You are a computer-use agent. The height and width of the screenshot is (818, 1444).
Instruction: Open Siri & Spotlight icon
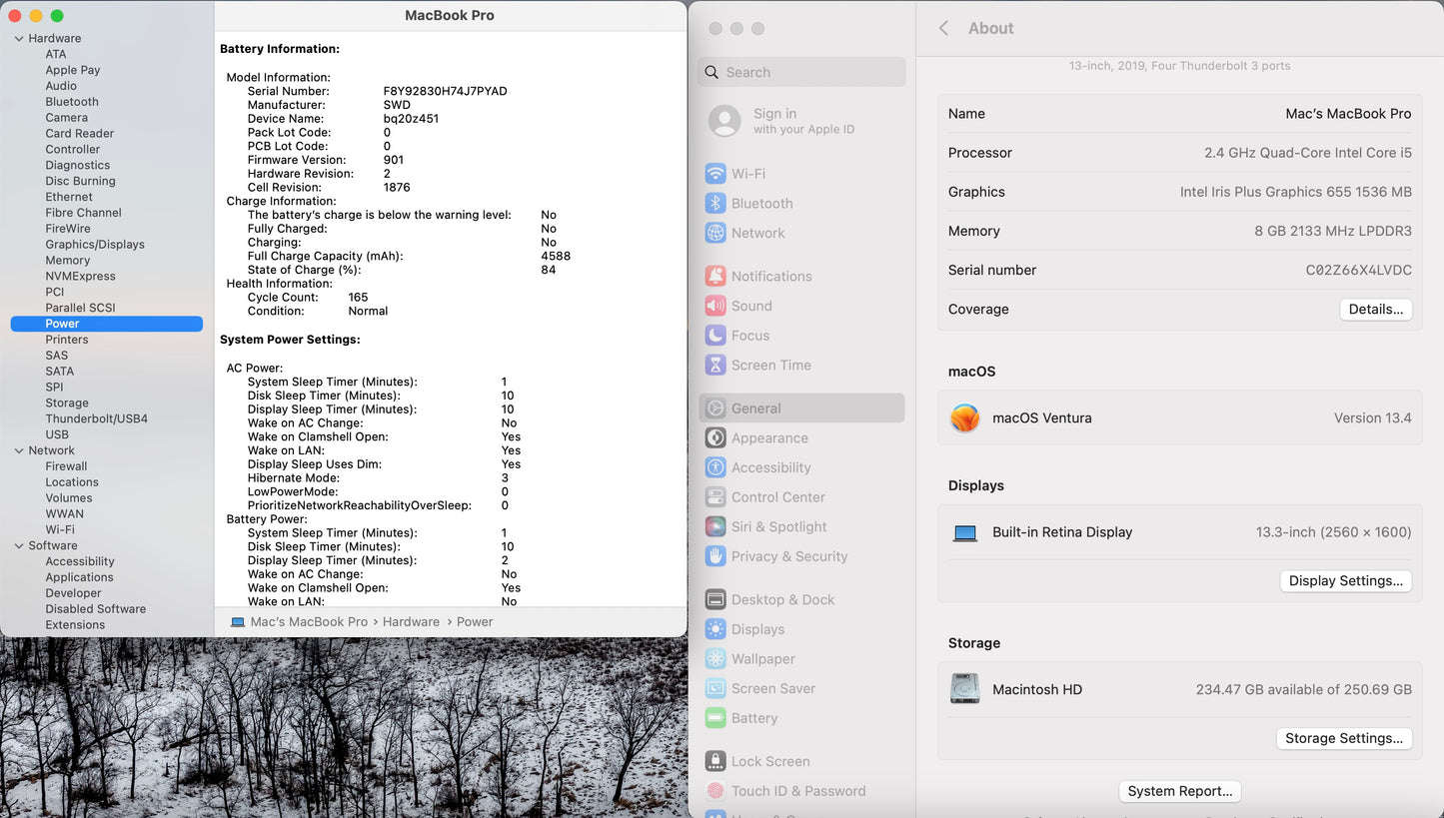[x=716, y=527]
